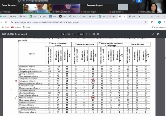Switch to the 'posi' browser tab
166x116 pixels.
(23, 16)
